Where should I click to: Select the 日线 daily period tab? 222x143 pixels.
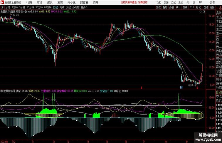pyautogui.click(x=55, y=7)
